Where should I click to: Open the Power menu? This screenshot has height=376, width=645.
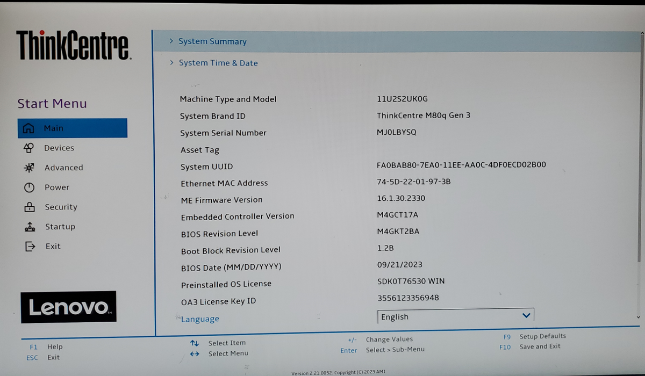57,187
